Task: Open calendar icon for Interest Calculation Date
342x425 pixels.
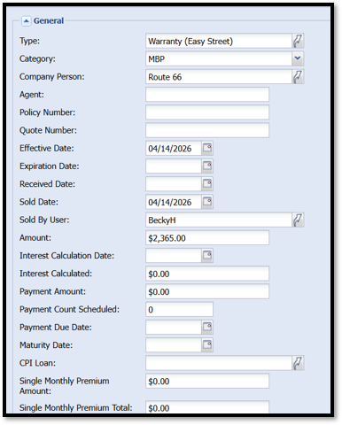Action: point(207,256)
